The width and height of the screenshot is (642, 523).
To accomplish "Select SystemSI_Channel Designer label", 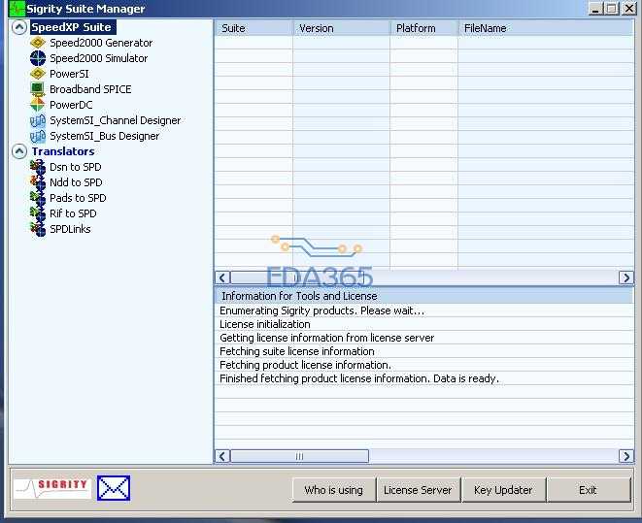I will pos(115,120).
